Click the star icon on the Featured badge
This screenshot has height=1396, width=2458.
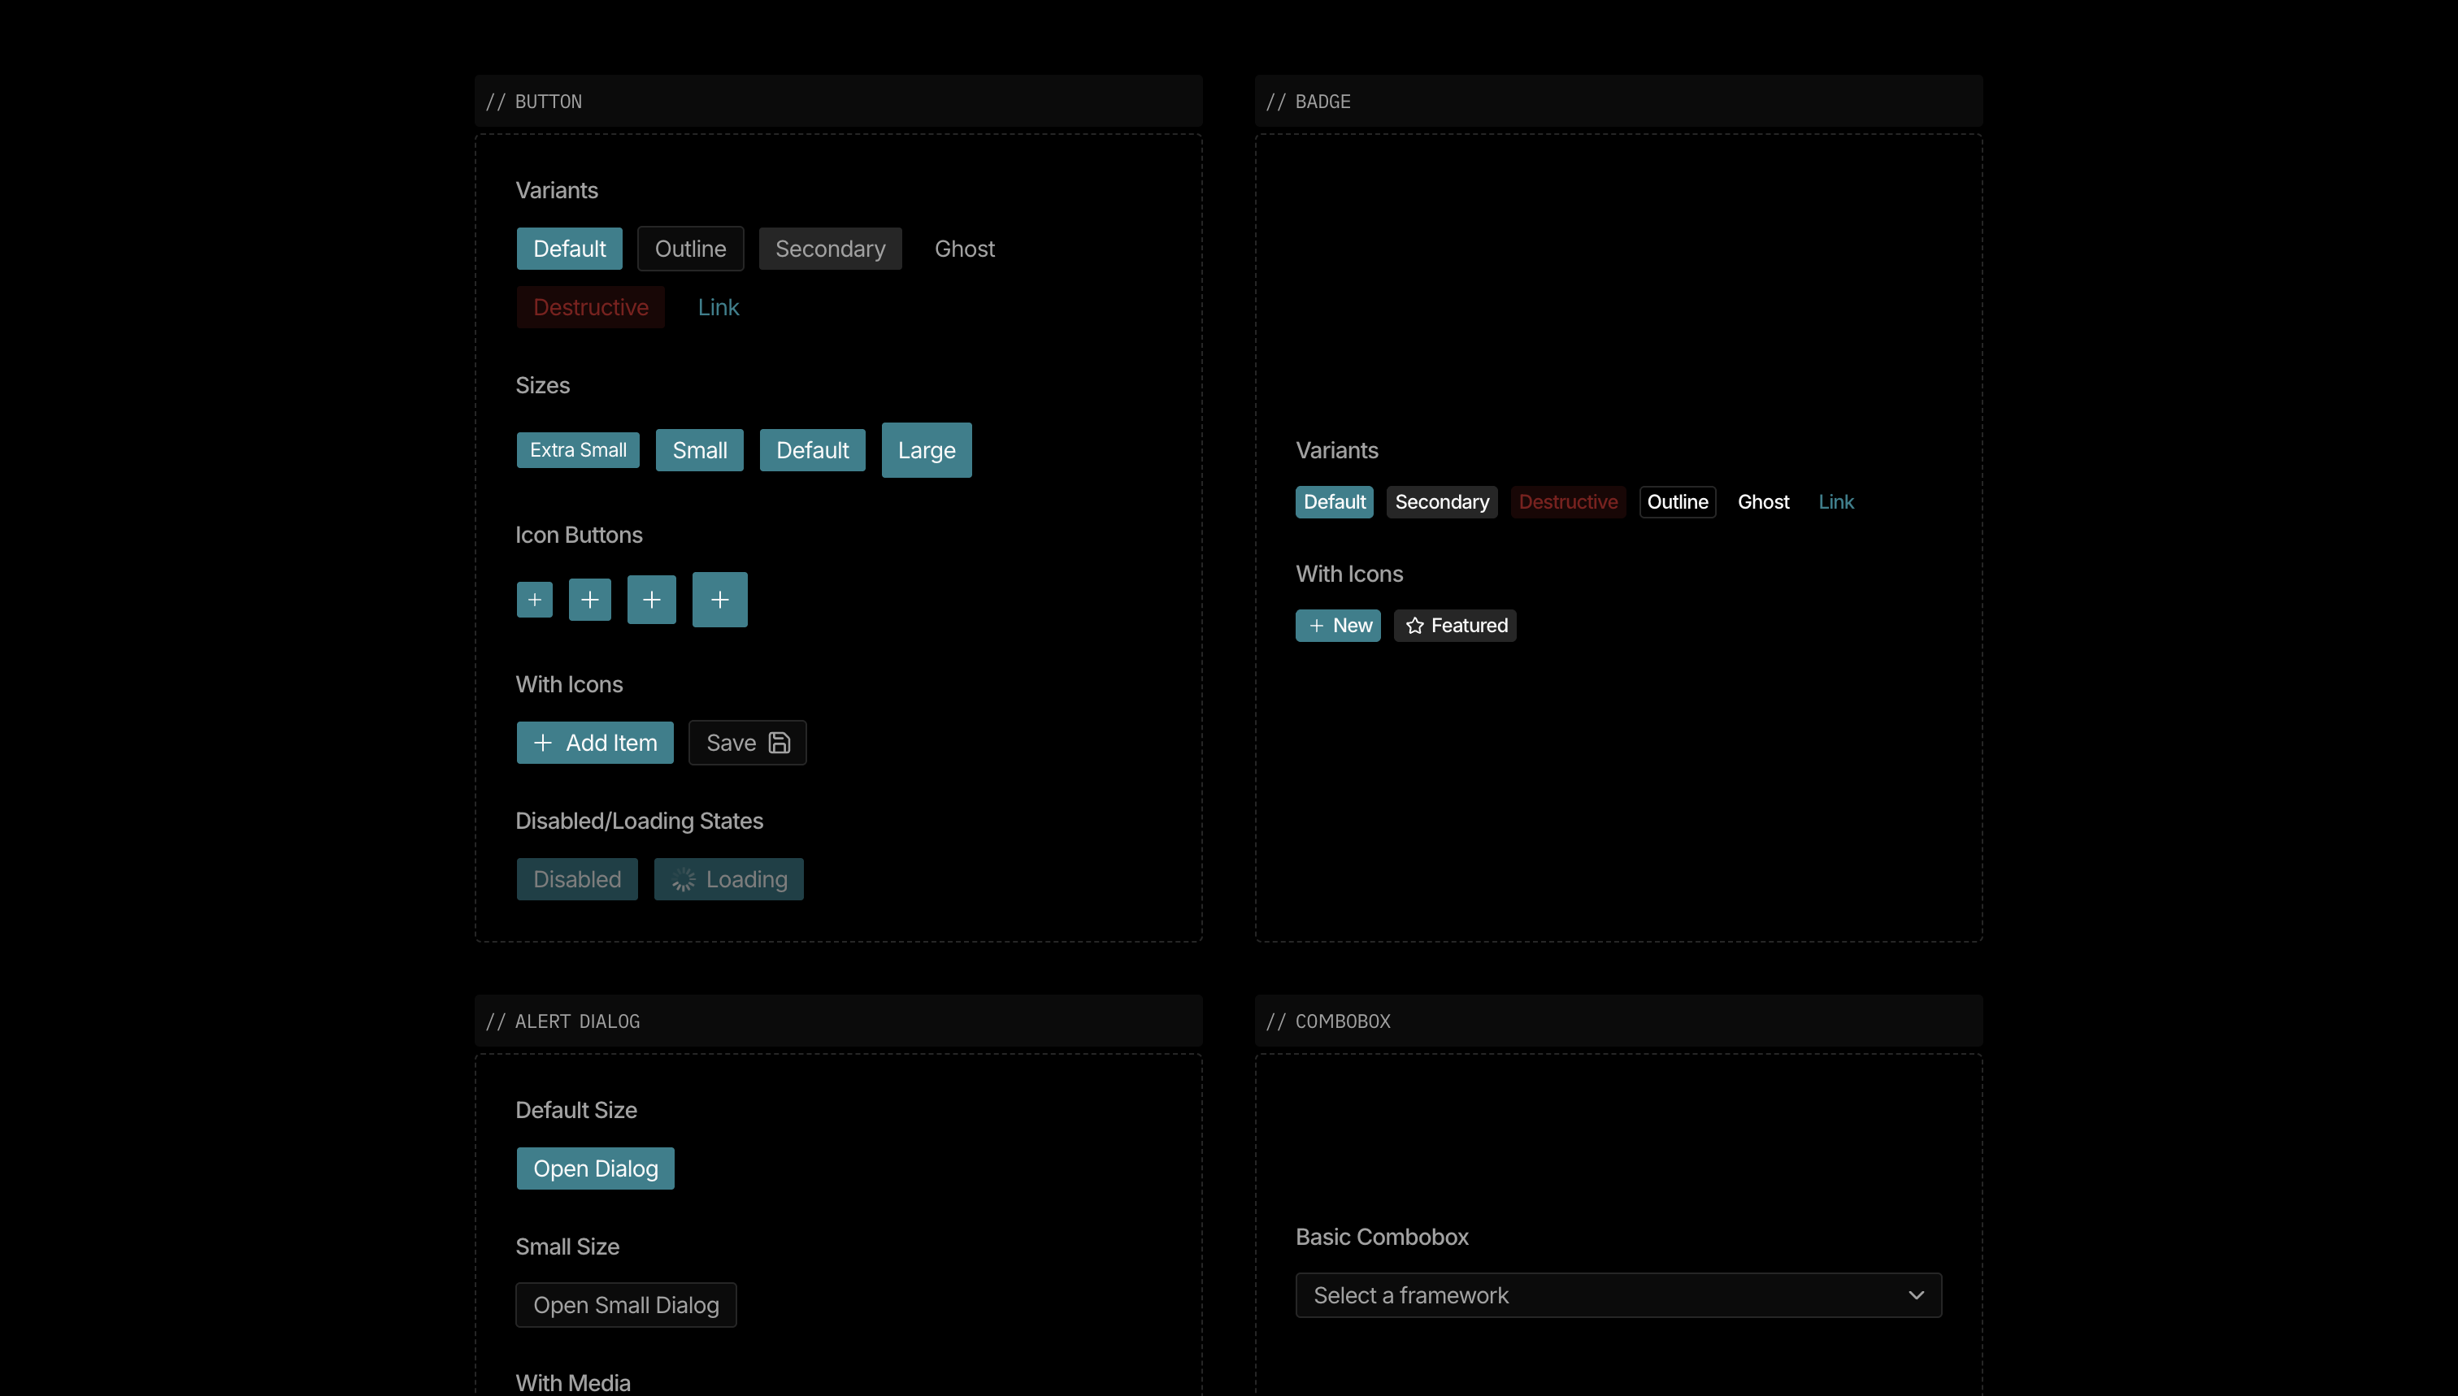1414,626
